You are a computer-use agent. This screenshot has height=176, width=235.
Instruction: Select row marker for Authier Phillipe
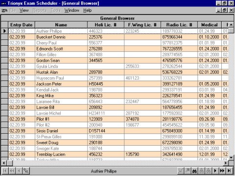click(4, 31)
